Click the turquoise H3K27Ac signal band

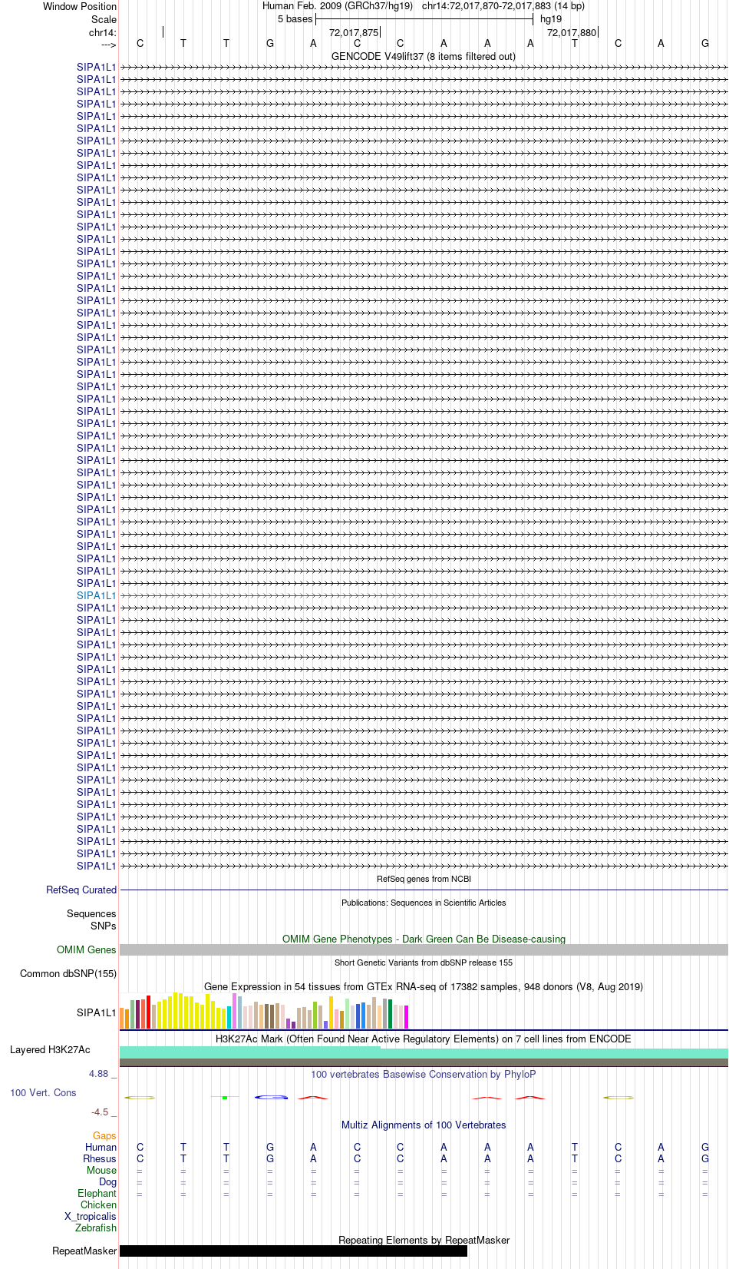(x=424, y=1052)
